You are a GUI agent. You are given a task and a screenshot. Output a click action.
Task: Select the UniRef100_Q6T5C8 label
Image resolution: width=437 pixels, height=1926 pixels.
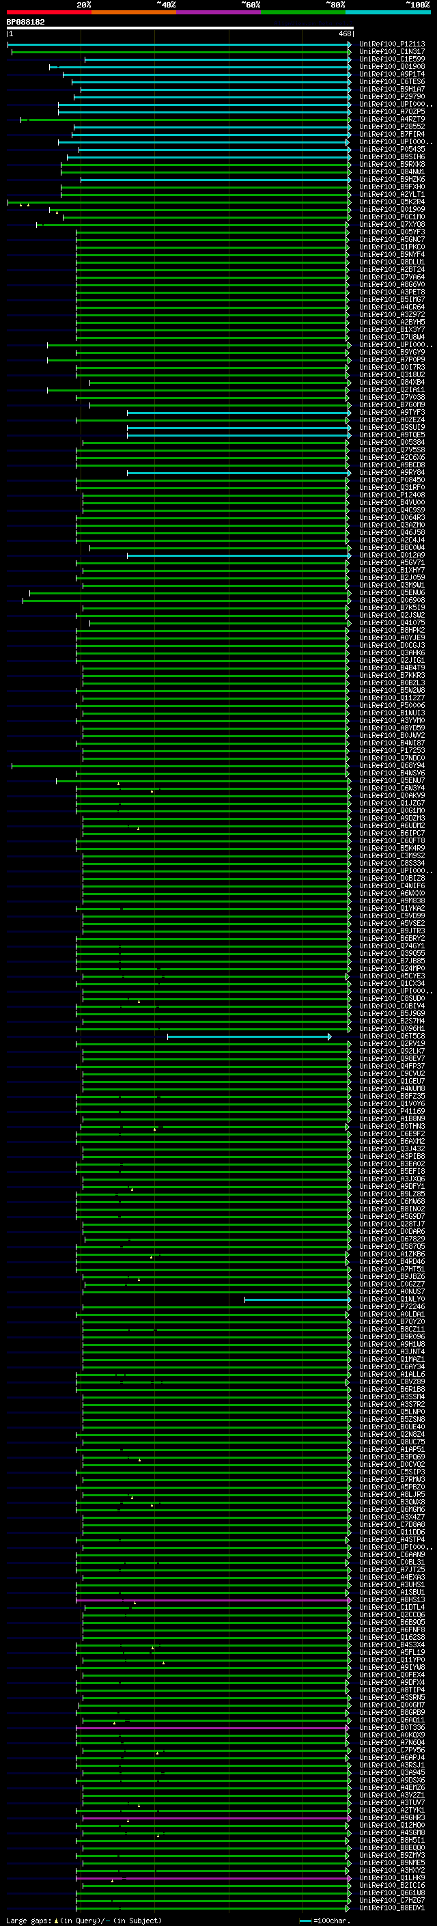(391, 1036)
